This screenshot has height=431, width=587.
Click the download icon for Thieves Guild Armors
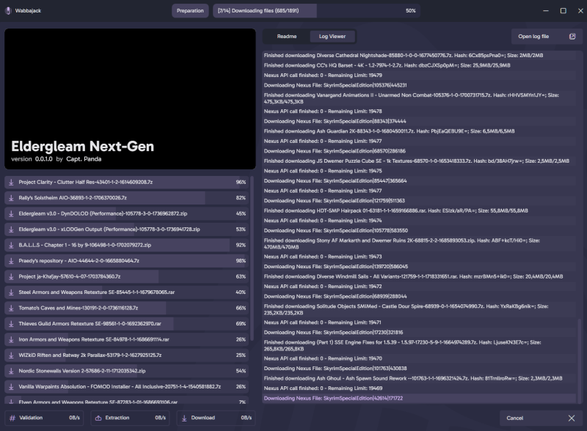tap(11, 324)
